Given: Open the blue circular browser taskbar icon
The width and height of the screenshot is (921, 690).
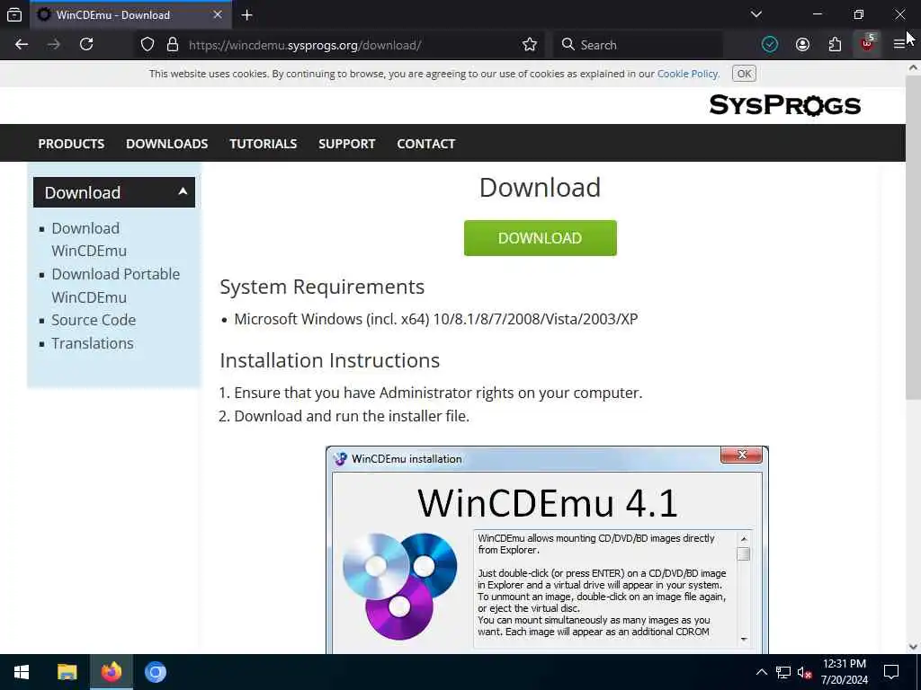Looking at the screenshot, I should click(x=156, y=672).
